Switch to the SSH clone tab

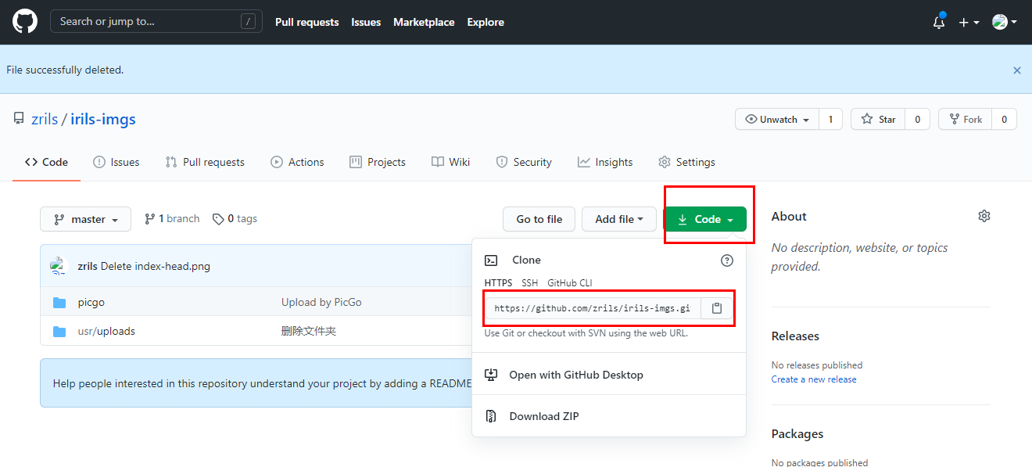coord(529,283)
